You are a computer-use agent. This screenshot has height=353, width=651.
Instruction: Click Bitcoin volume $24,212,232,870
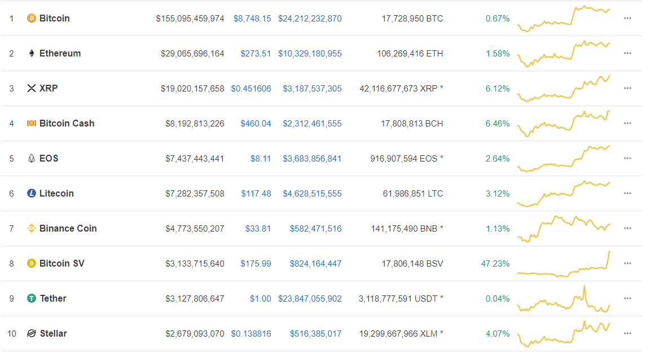310,19
